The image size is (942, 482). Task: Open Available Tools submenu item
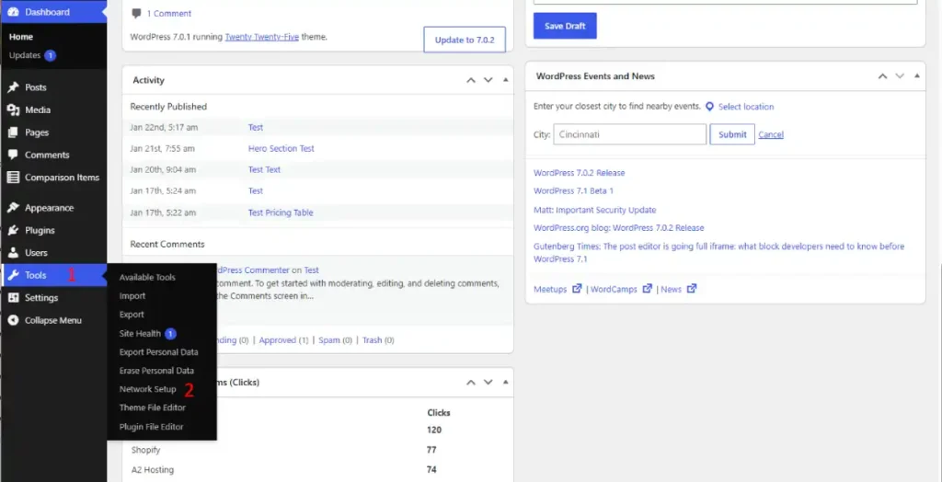(x=147, y=278)
